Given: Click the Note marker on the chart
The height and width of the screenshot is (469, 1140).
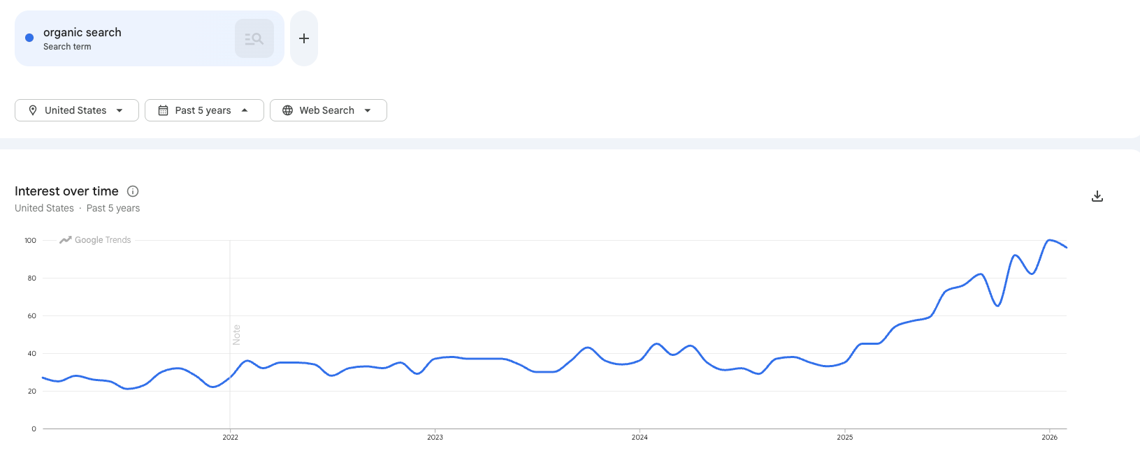Looking at the screenshot, I should pos(236,335).
